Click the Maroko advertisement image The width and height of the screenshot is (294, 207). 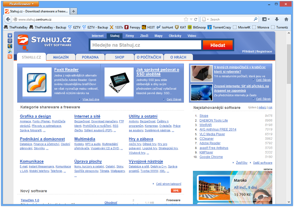pos(214,188)
